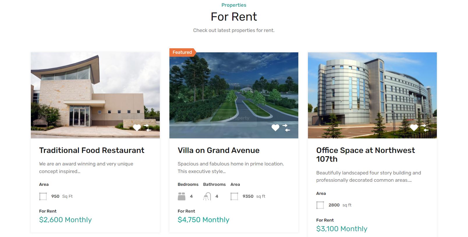Favorite the Office Space at Northwest 107th
Screen dimensions: 468x237
coord(414,127)
